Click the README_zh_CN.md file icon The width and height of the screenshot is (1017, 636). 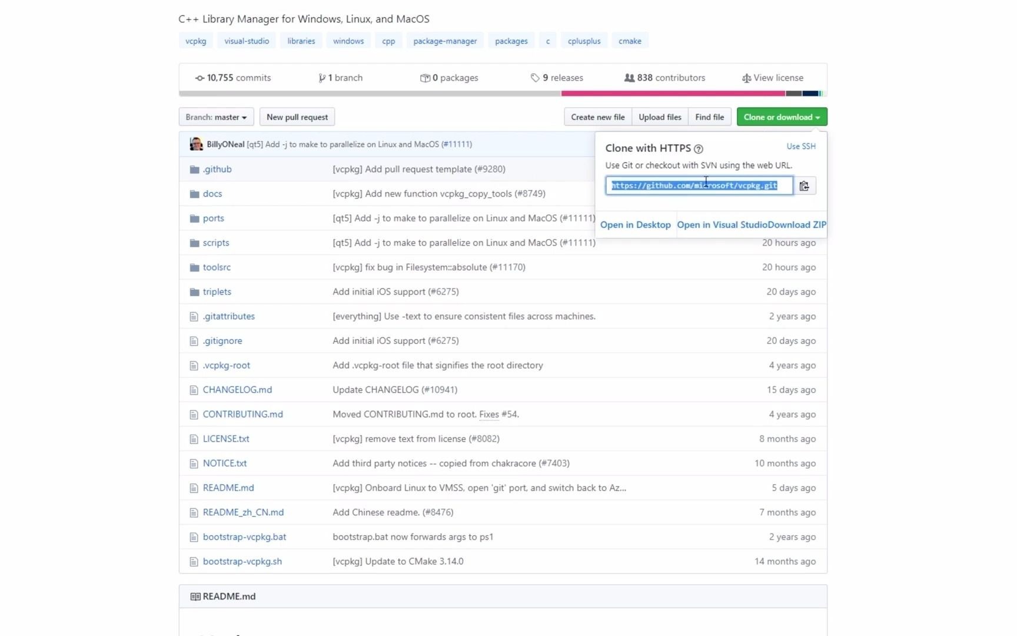click(x=194, y=513)
